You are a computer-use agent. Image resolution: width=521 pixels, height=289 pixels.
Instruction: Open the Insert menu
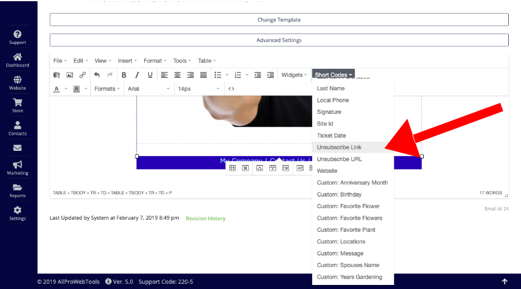127,61
